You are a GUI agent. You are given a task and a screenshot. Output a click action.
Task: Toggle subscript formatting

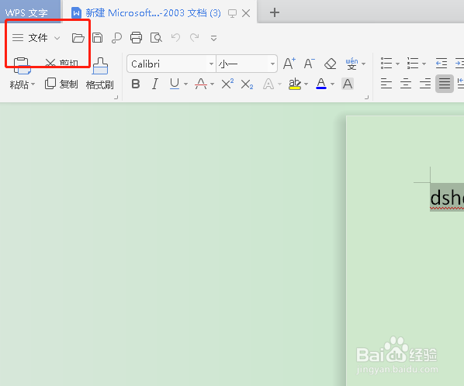click(247, 84)
